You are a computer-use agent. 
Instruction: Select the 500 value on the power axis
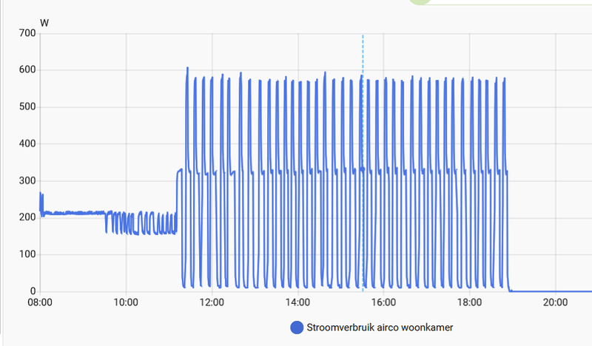tap(27, 106)
